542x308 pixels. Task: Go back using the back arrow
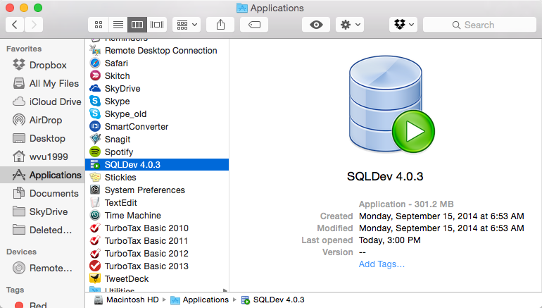click(x=15, y=25)
